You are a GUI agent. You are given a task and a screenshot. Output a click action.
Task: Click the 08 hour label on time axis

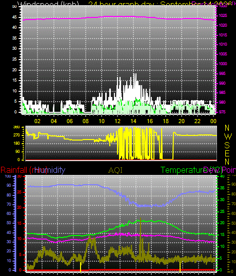86,121
